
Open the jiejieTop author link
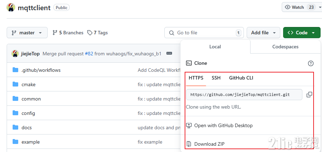(x=30, y=54)
